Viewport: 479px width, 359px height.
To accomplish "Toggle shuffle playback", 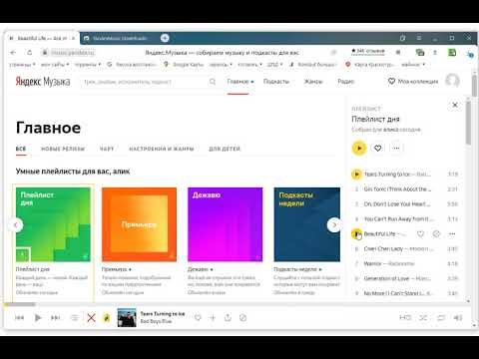I will (x=423, y=318).
